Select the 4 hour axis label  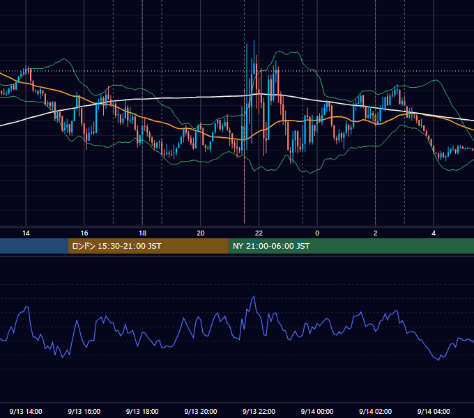pos(434,233)
